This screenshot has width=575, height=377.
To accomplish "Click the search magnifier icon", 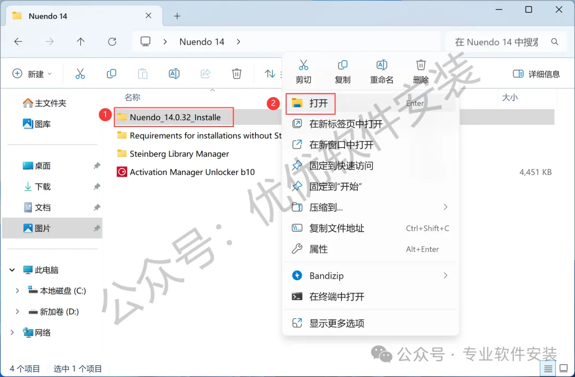I will point(554,42).
